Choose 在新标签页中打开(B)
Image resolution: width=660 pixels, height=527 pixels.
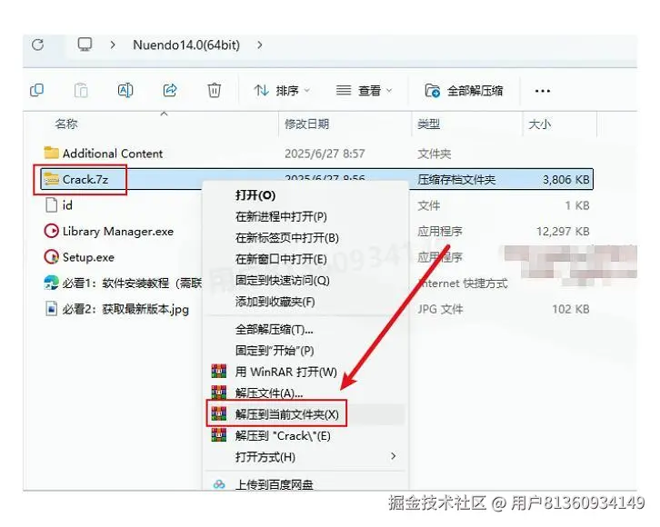(286, 238)
